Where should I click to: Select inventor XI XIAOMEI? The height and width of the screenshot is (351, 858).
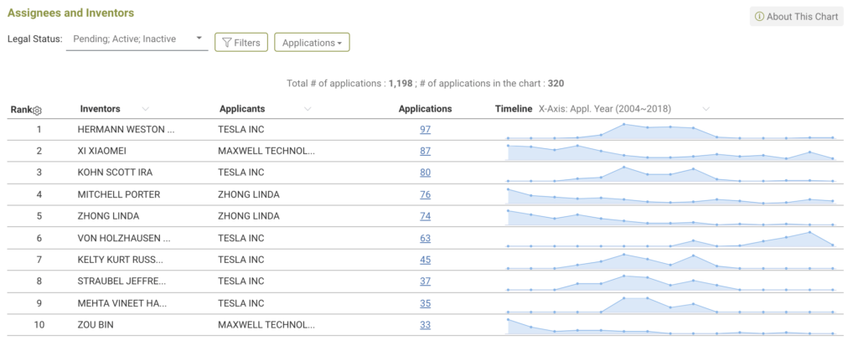(x=101, y=151)
